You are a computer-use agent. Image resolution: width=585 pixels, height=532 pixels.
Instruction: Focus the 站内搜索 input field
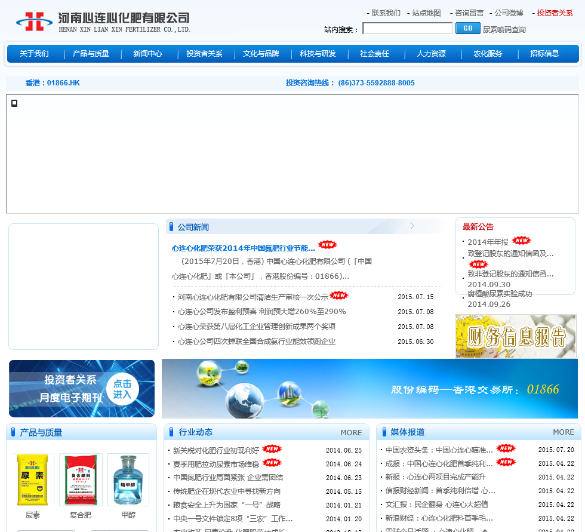407,28
